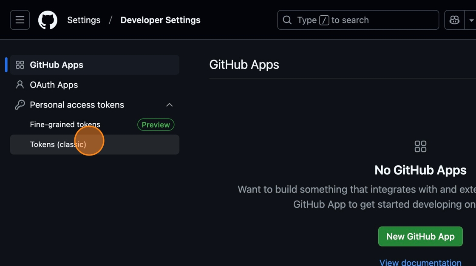
Task: Click the magnifier icon in the search bar
Action: 287,20
